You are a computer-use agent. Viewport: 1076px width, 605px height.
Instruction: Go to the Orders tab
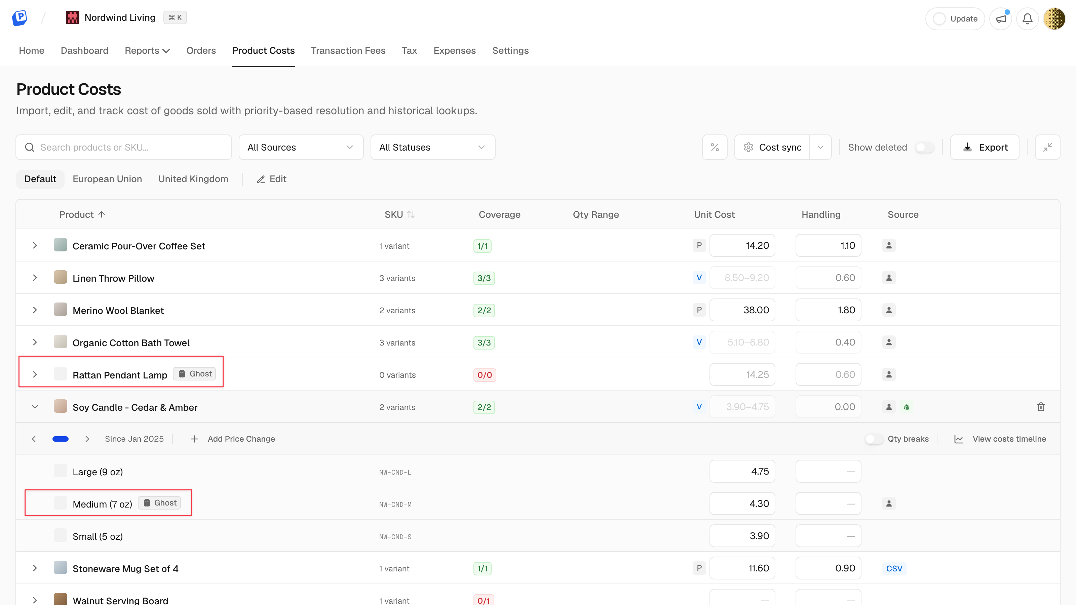[201, 50]
